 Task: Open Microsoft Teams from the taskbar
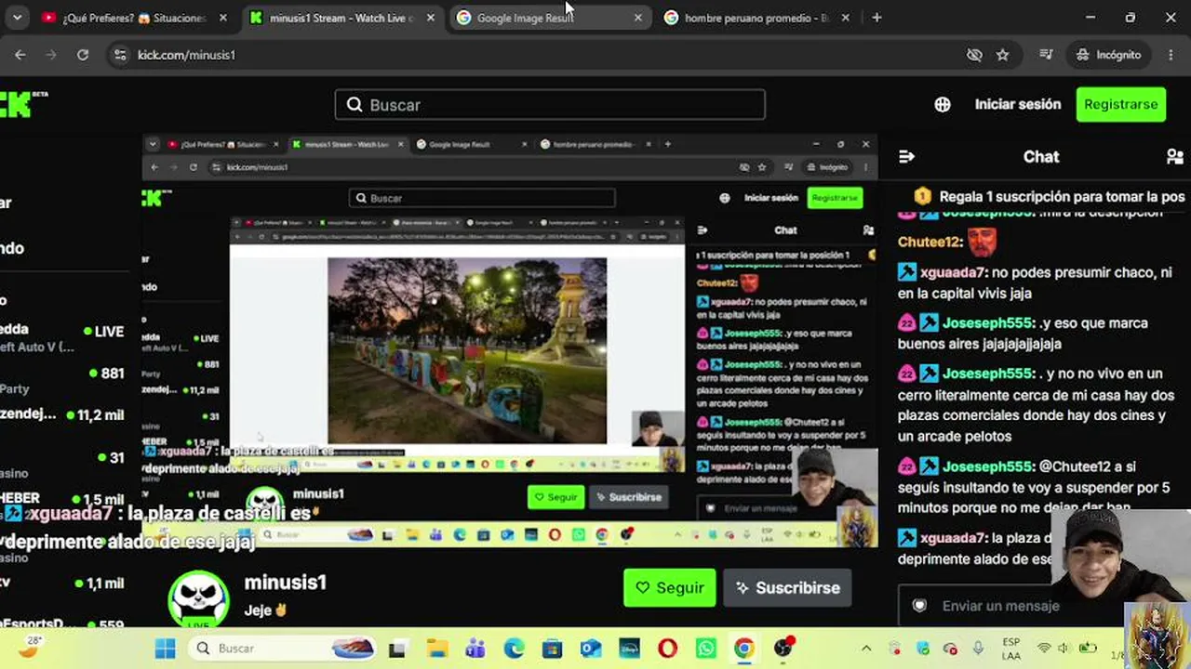[475, 649]
